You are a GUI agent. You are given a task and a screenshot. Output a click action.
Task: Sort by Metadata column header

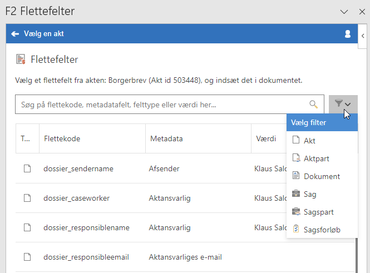click(166, 138)
